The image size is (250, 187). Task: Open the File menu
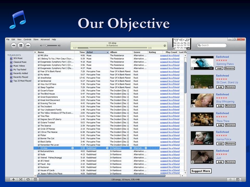(x=8, y=39)
